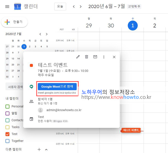Image resolution: width=168 pixels, height=153 pixels.
Task: Open the meet.google.com/xcz-qydu-cko link
Action: [57, 93]
